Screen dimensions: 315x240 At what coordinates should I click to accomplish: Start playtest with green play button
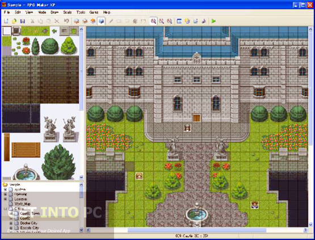coord(213,21)
